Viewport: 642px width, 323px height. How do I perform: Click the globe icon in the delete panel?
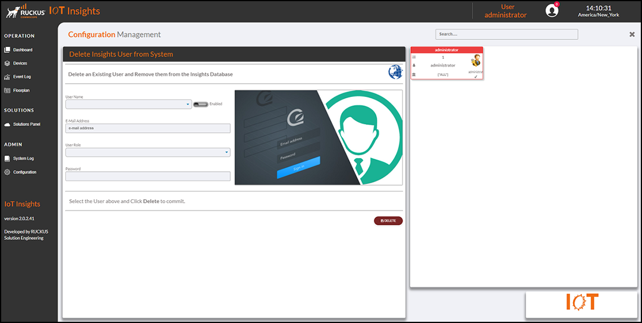(395, 72)
